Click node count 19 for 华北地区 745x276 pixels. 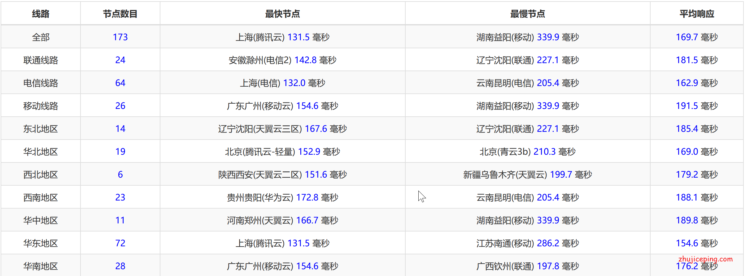(x=120, y=152)
